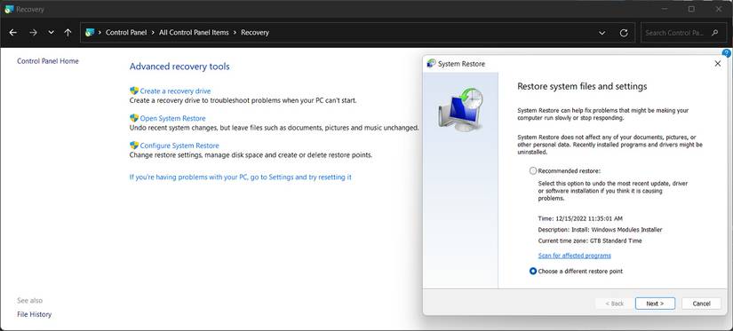Open recent locations dropdown chevron
This screenshot has height=331, width=733.
click(51, 33)
